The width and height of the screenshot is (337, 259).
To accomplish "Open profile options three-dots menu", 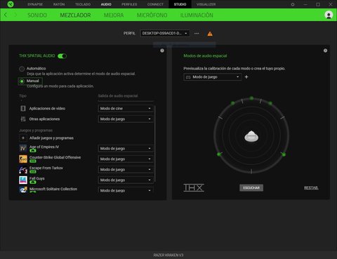I will [197, 34].
